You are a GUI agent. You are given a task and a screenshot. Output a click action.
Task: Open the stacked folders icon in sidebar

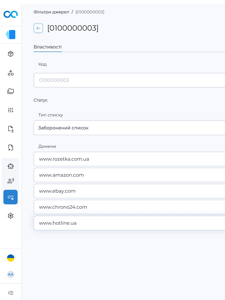(10, 91)
